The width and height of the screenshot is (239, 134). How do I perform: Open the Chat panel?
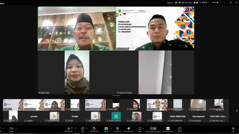[x=82, y=129]
